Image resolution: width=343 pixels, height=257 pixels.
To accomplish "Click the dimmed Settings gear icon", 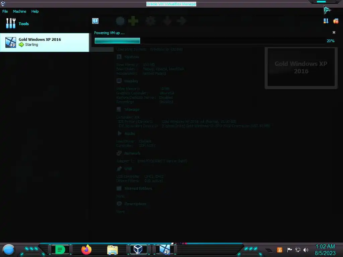I will coord(150,21).
